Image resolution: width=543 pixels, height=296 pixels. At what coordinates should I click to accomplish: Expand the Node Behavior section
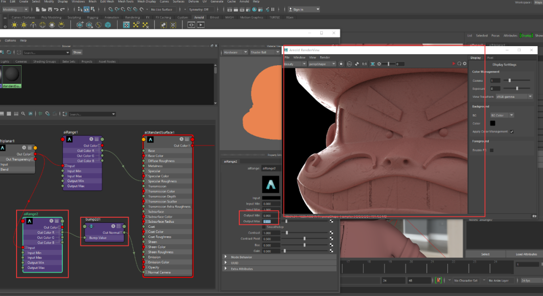pos(279,257)
